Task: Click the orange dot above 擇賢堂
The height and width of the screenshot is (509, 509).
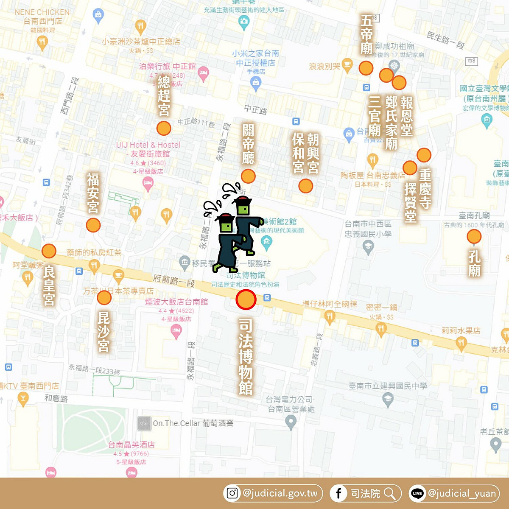Action: pos(410,168)
